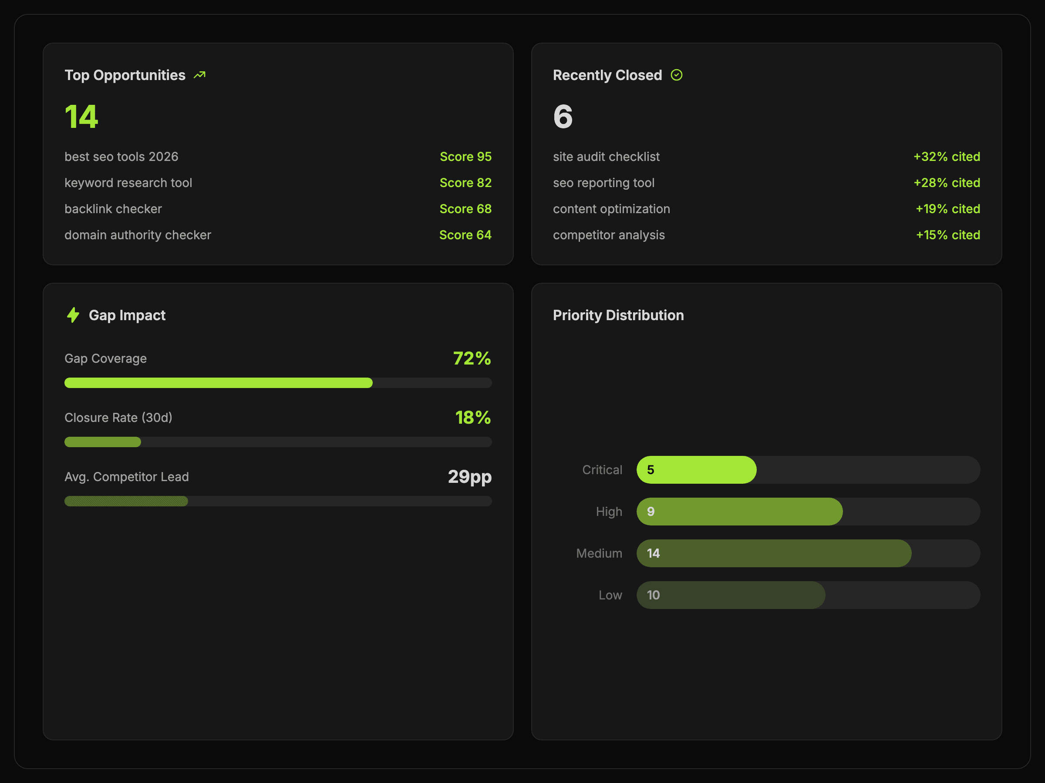
Task: Select the 'keyword research tool' row
Action: (128, 183)
